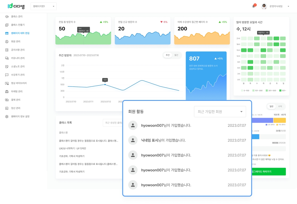Click the 클래스 관리 graduation cap icon
The width and height of the screenshot is (297, 204).
[x=7, y=17]
